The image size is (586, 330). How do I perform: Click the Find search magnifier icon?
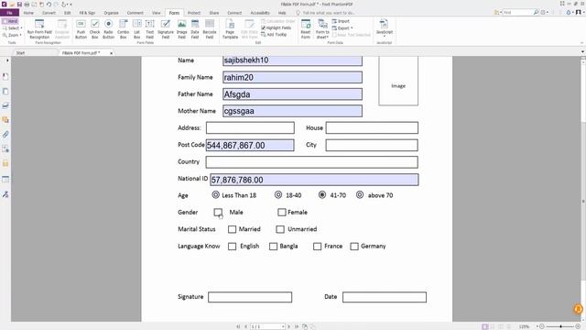pyautogui.click(x=536, y=12)
